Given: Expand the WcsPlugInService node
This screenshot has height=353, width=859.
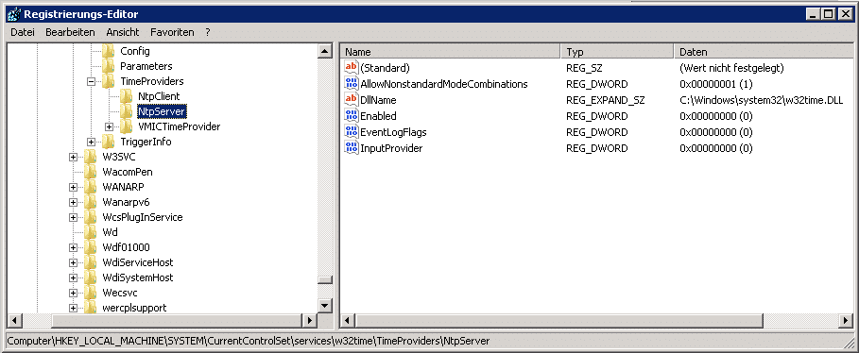Looking at the screenshot, I should (73, 217).
